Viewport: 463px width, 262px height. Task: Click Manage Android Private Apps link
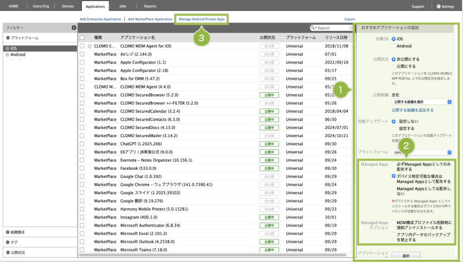click(x=202, y=19)
